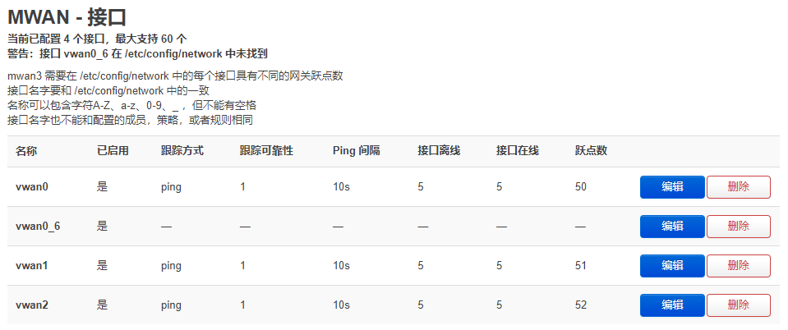
Task: Select the 跟踪方式 column header
Action: pyautogui.click(x=182, y=151)
